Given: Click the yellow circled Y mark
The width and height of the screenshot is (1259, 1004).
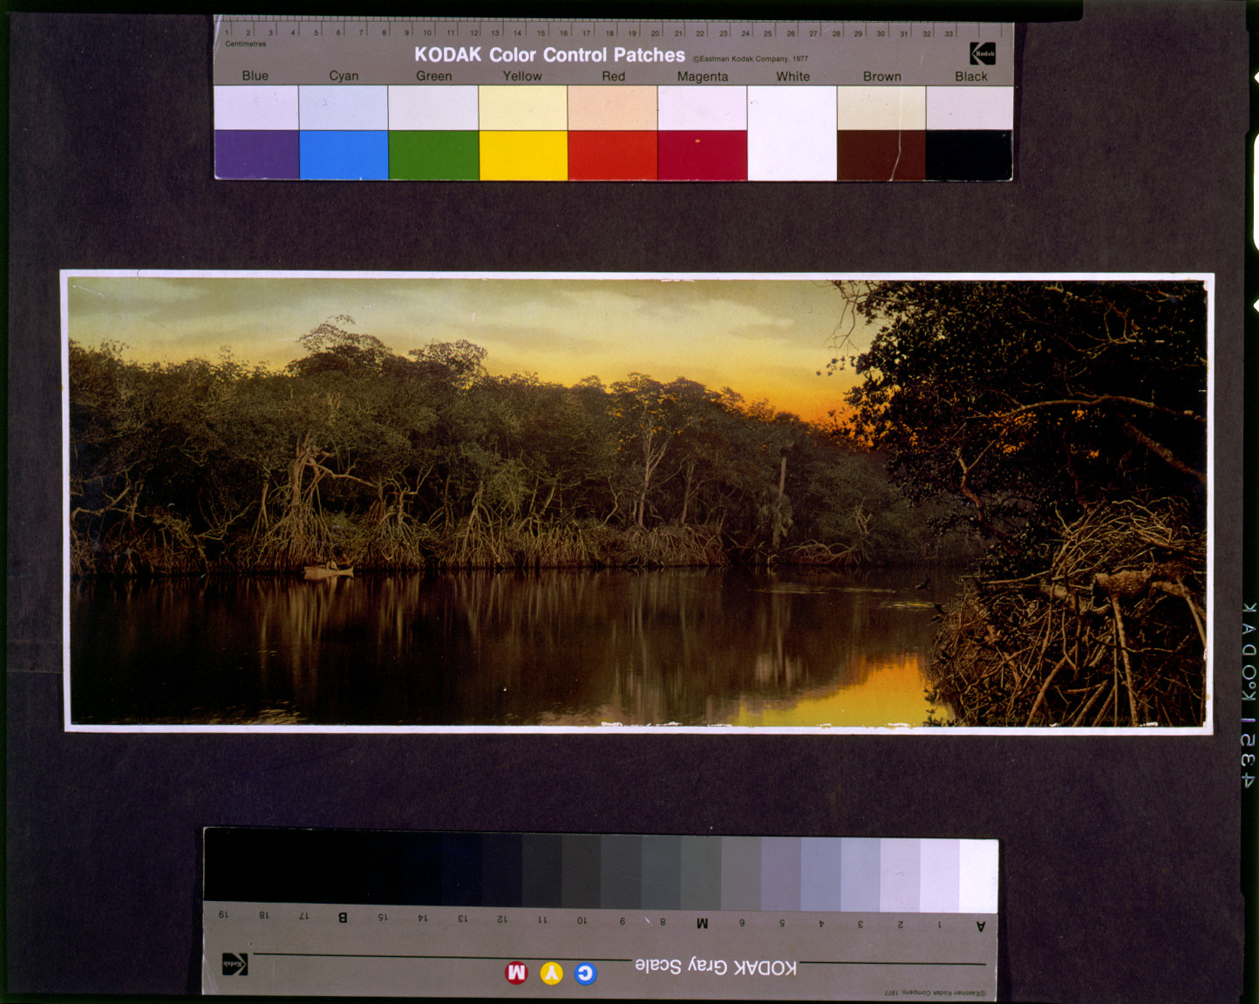Looking at the screenshot, I should pos(551,973).
